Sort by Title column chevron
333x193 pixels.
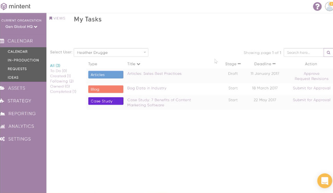tap(138, 64)
